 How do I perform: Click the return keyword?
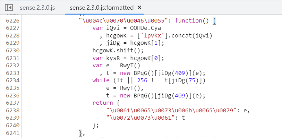pyautogui.click(x=103, y=103)
